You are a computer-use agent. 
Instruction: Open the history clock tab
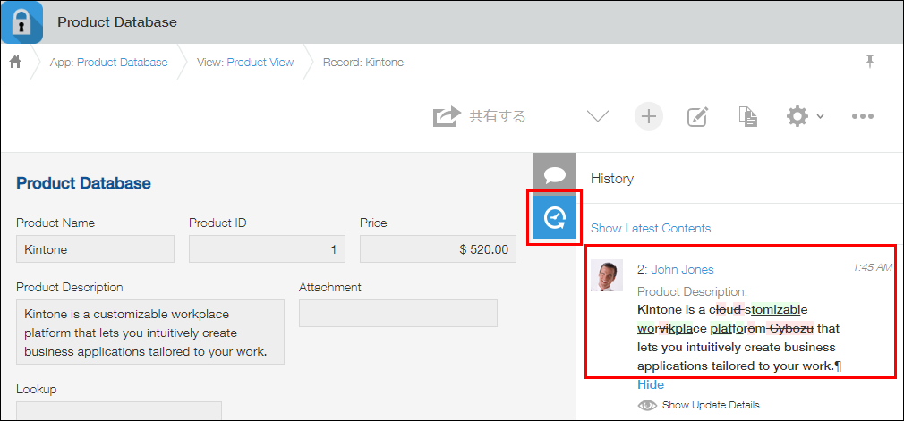555,217
